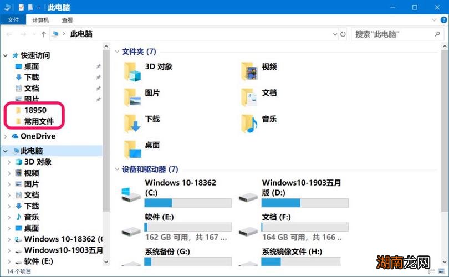Switch to details view icon in status bar
Image resolution: width=449 pixels, height=277 pixels.
(431, 271)
